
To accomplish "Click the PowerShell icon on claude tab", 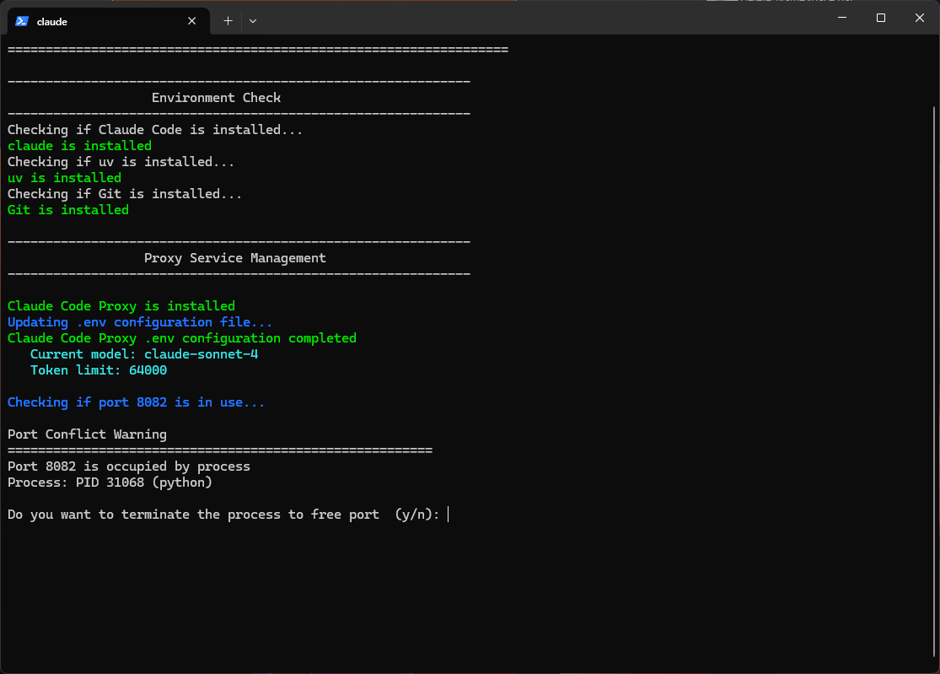I will pyautogui.click(x=22, y=21).
